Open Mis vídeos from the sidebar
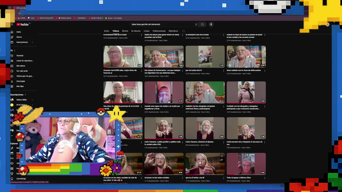 point(21,66)
